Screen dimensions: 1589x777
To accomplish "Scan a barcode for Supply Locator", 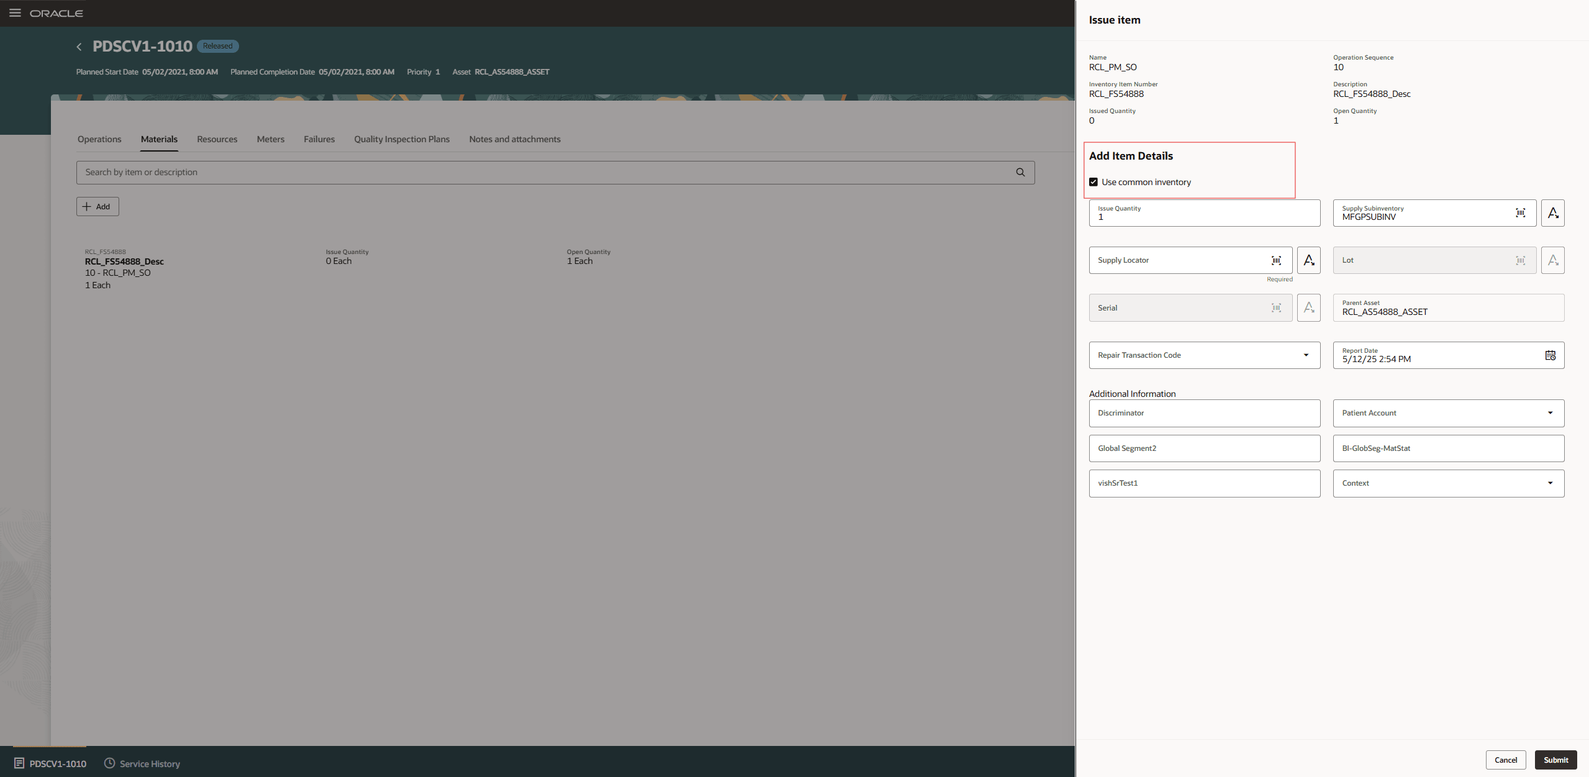I will tap(1277, 260).
